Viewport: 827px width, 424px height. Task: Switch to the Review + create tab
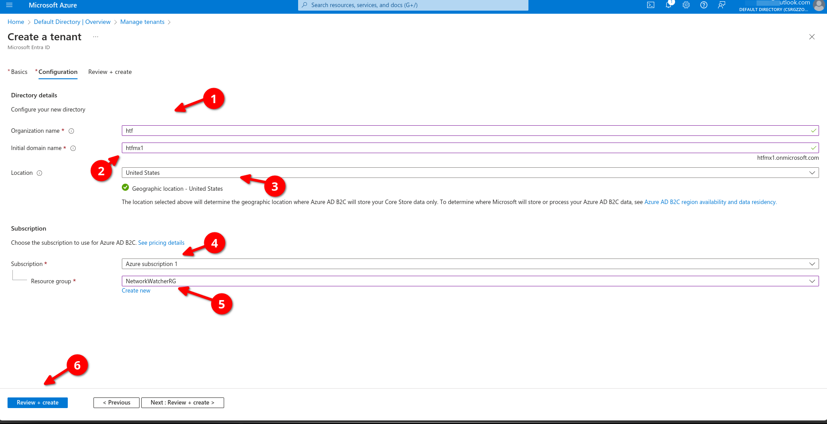pos(110,72)
